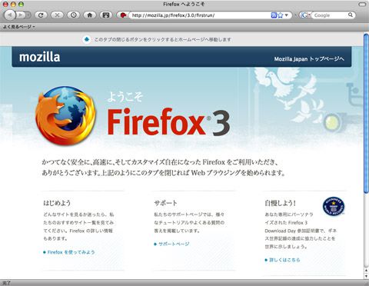The height and width of the screenshot is (286, 369).
Task: Click the Stop loading button
Action: [x=57, y=15]
